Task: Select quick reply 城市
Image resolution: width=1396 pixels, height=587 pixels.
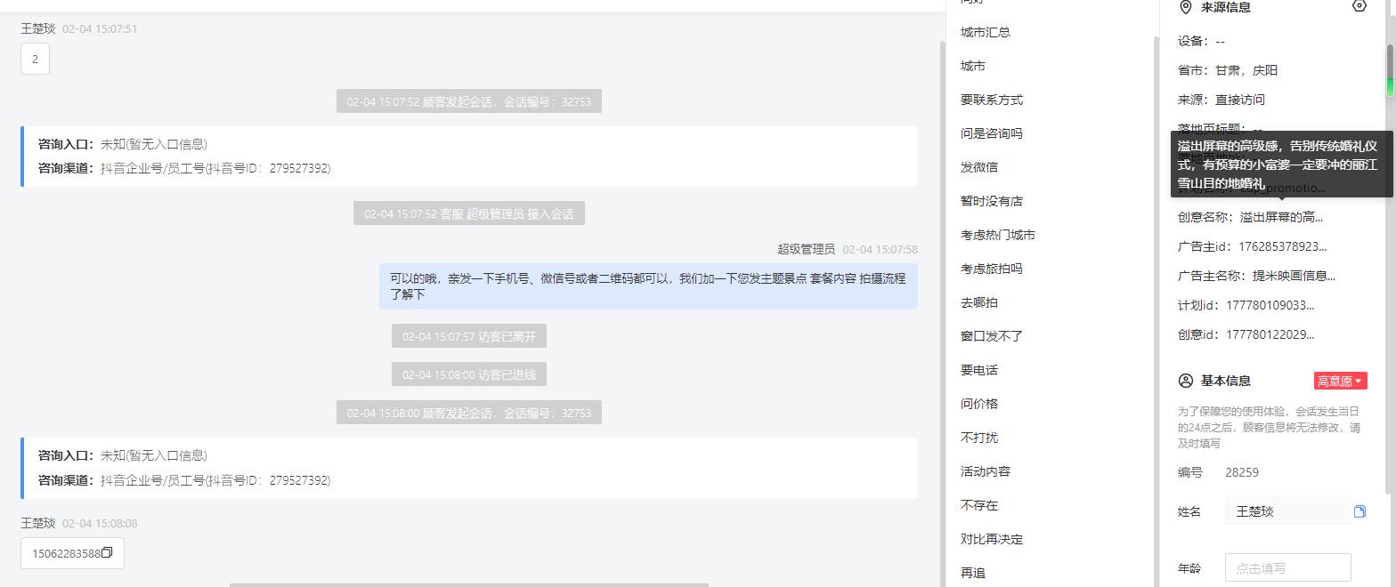Action: tap(973, 66)
